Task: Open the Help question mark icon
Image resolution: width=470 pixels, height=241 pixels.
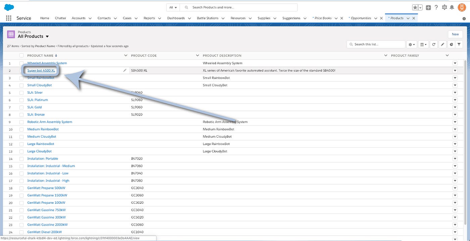Action: point(436,7)
